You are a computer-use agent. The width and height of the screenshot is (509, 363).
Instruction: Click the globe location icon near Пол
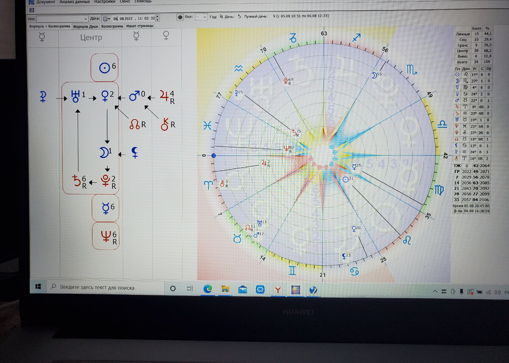180,17
